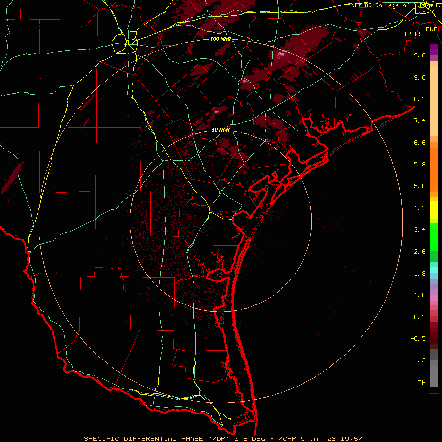Click the -1.3 value on color scale
442x442 pixels.
pyautogui.click(x=418, y=360)
